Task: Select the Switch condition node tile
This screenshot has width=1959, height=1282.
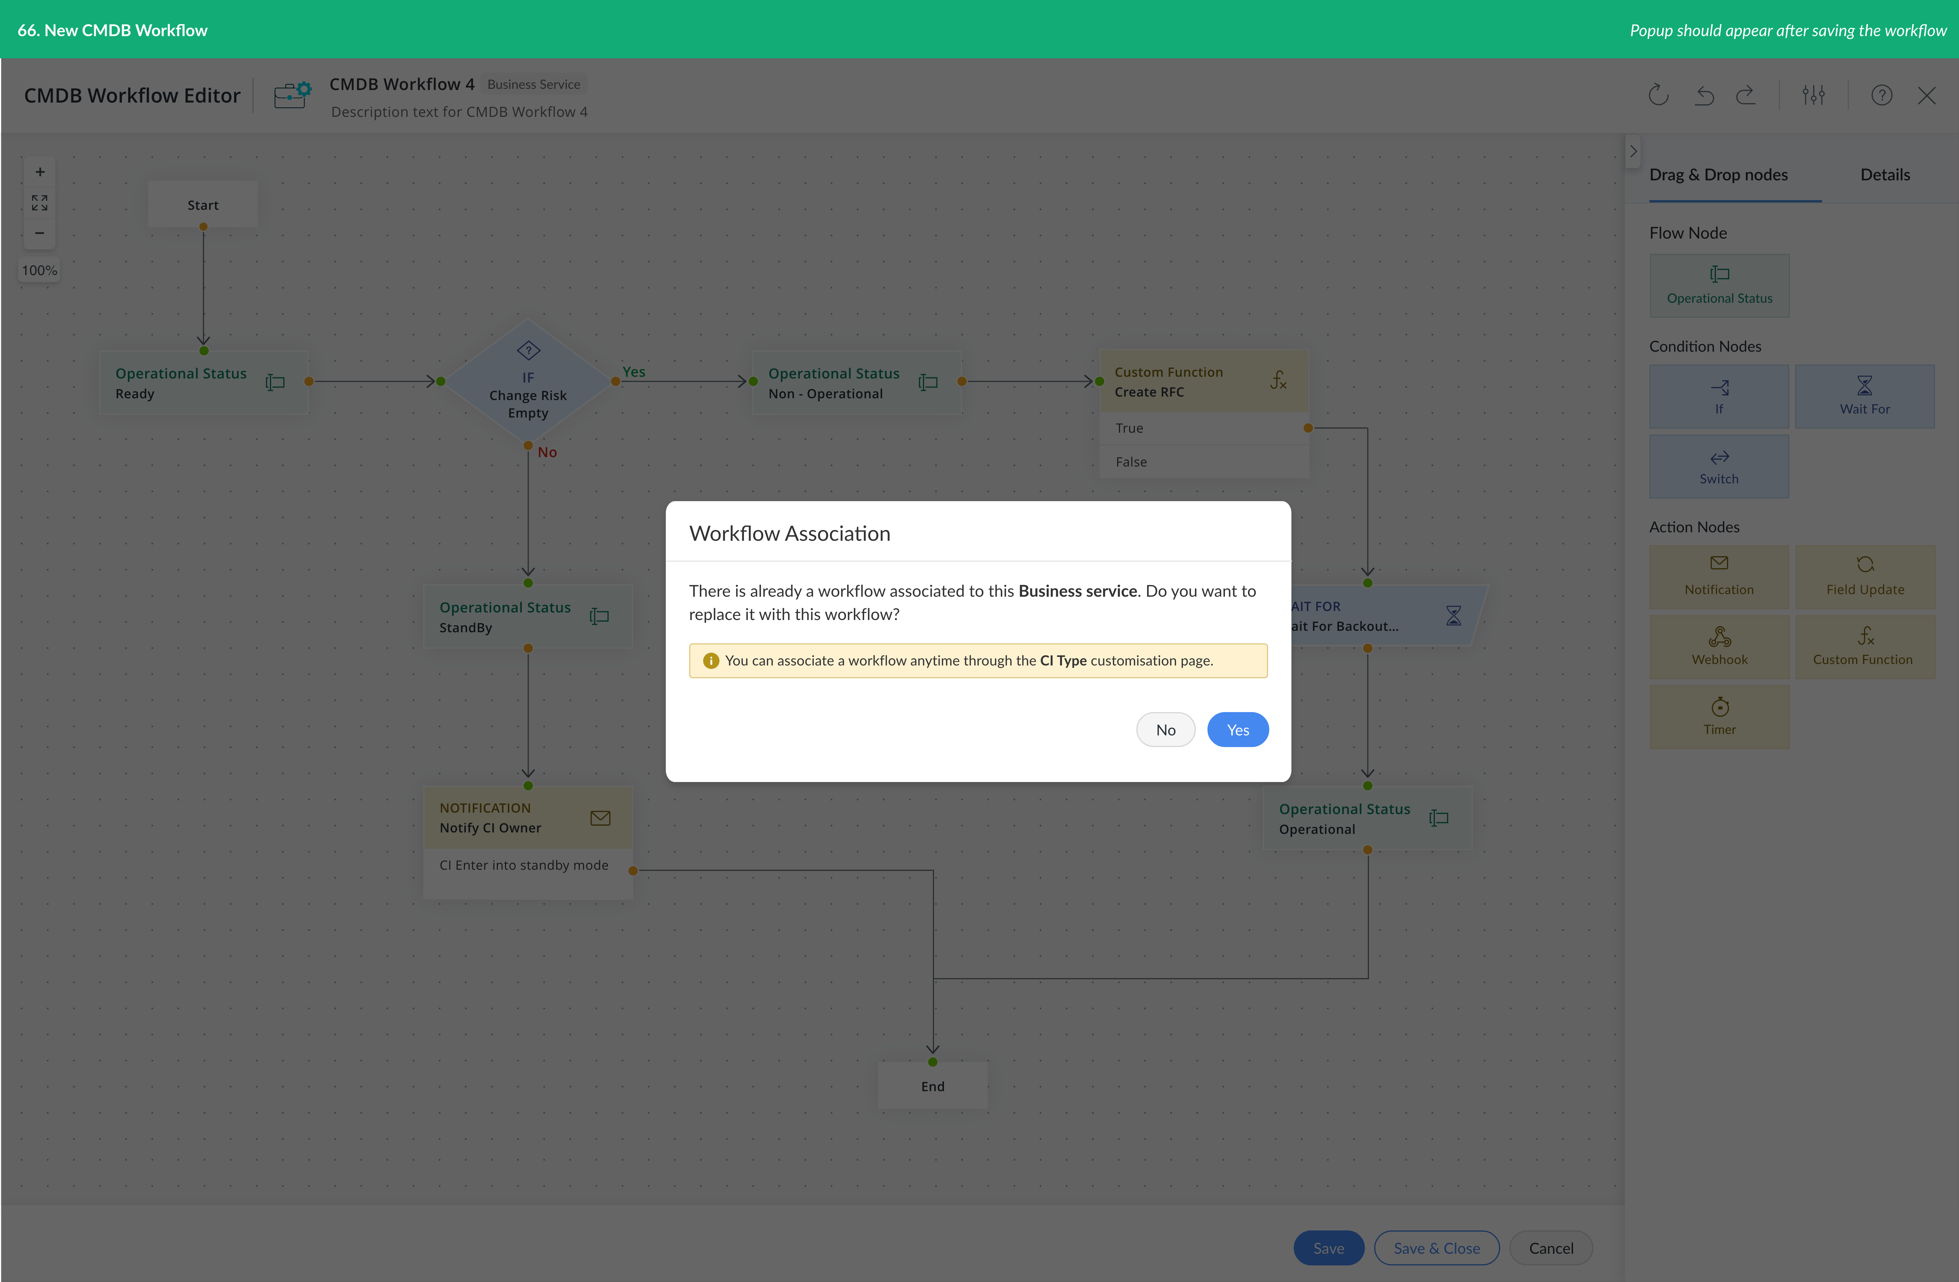Action: point(1719,466)
